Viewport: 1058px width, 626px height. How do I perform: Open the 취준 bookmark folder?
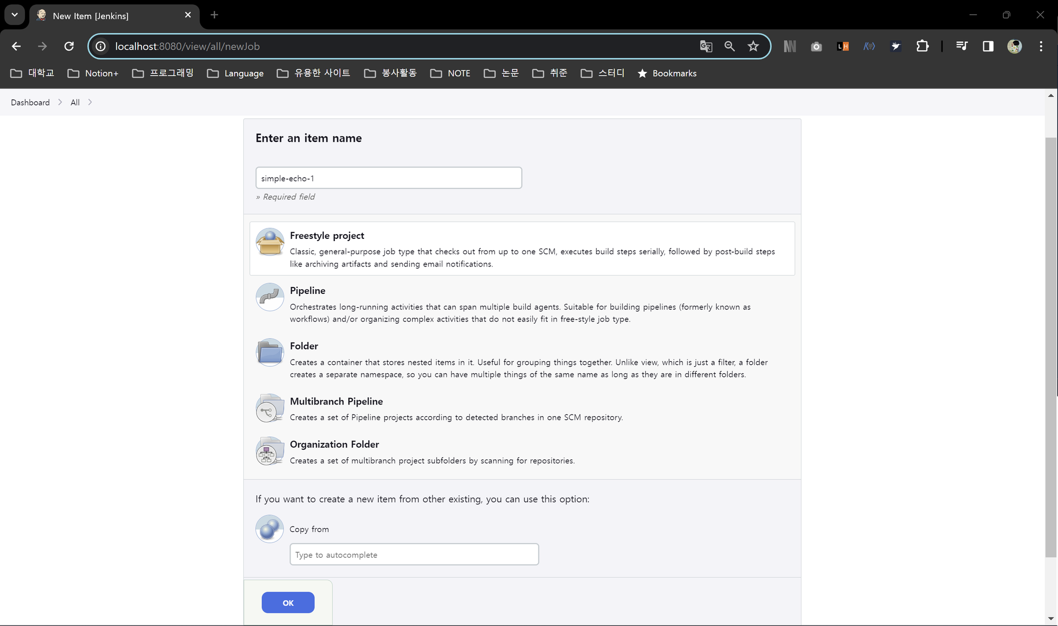coord(550,73)
